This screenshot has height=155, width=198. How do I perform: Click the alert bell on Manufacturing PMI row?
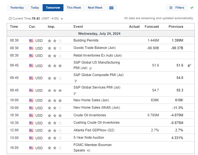(x=189, y=65)
